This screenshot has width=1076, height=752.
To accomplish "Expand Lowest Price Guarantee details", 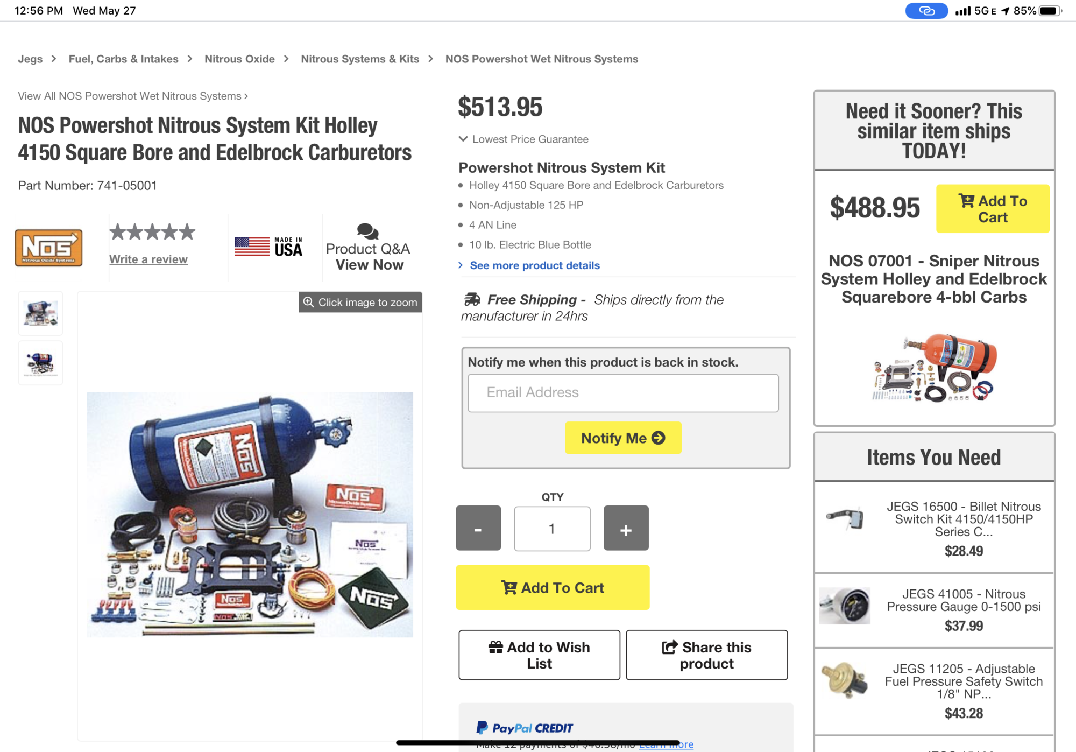I will pos(523,139).
